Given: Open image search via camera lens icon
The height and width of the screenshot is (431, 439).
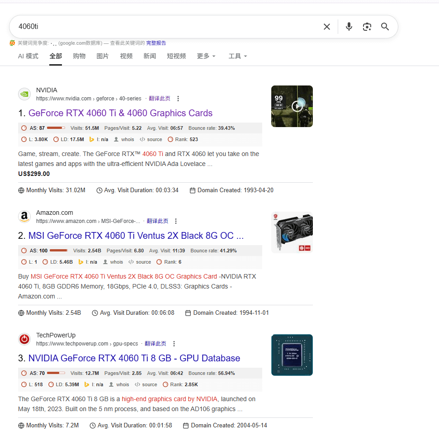Looking at the screenshot, I should click(367, 27).
